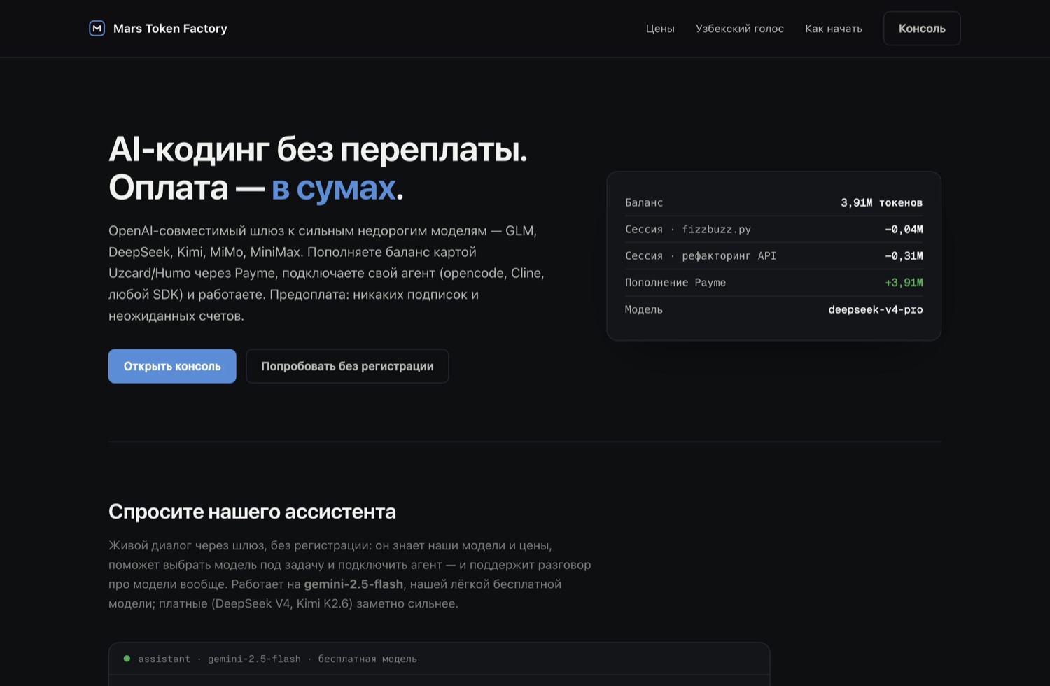This screenshot has height=686, width=1050.
Task: Open the Узбекский голос navigation link
Action: (x=740, y=29)
